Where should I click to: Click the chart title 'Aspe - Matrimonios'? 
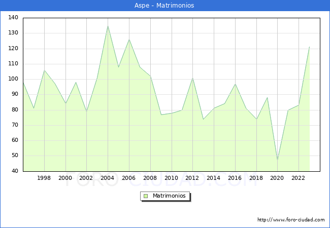(164, 6)
